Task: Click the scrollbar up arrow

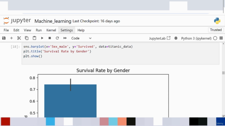Action: coord(223,44)
